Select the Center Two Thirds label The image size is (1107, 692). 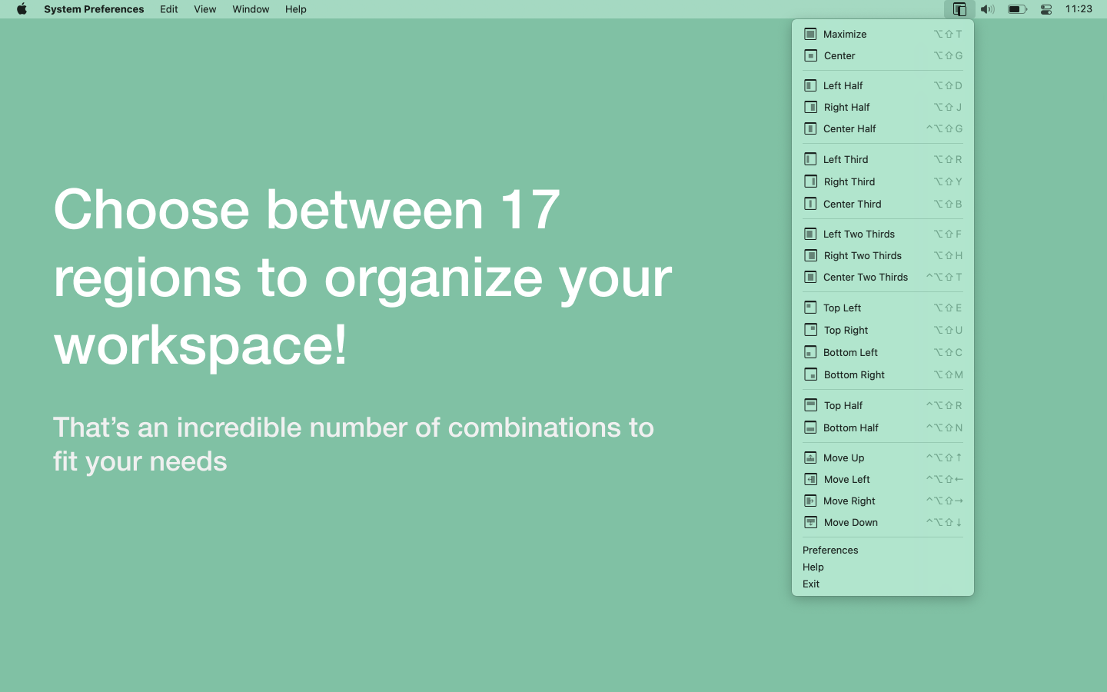point(866,277)
